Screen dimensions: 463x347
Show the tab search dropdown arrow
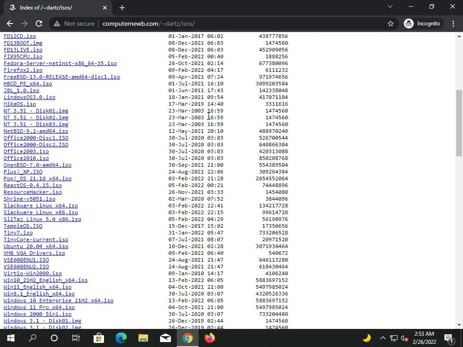[x=390, y=6]
